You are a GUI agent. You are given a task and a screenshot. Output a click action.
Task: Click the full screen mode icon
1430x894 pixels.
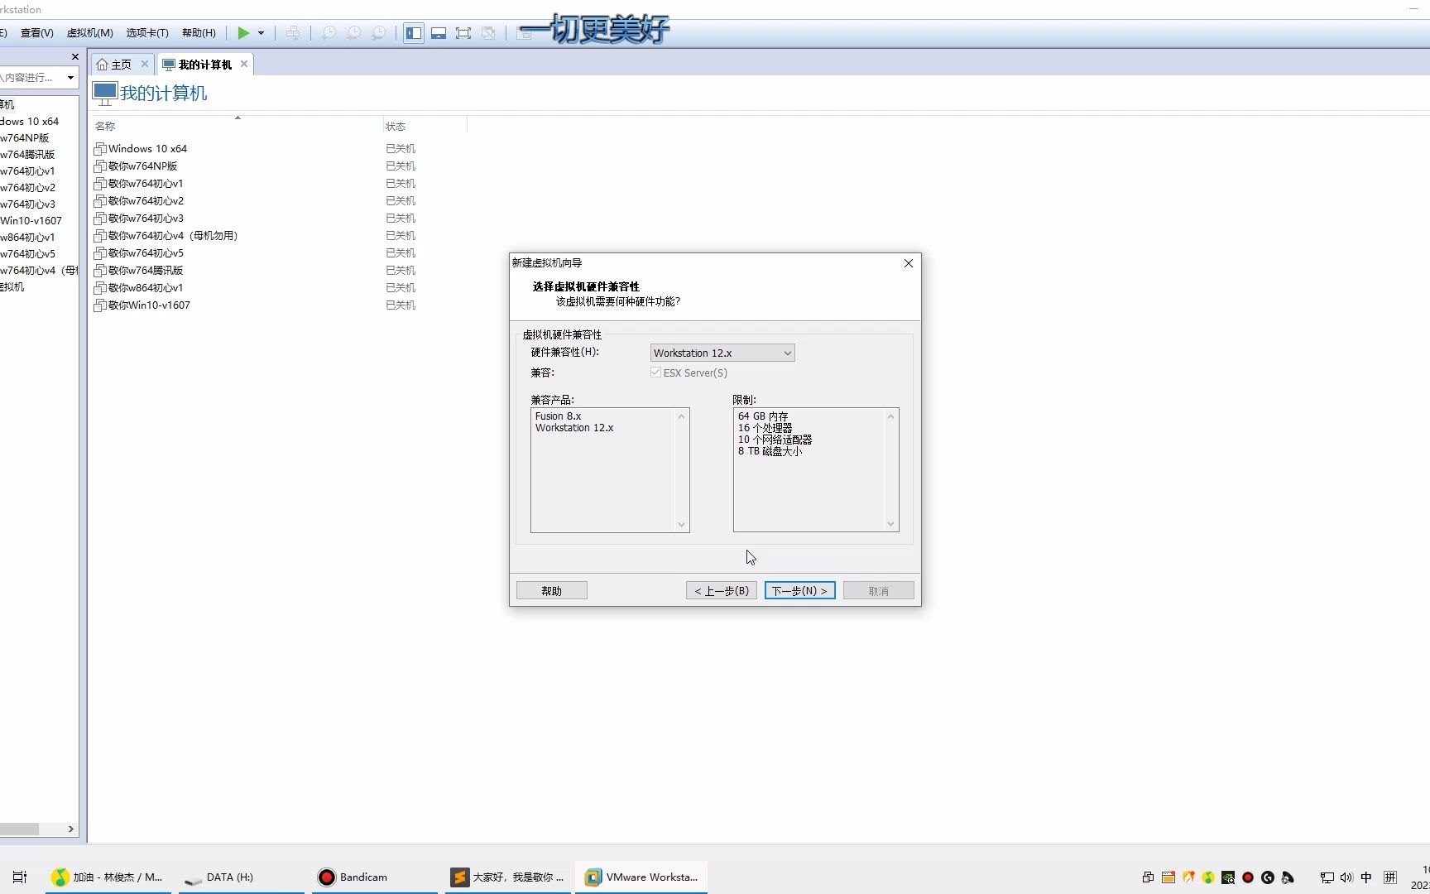click(463, 33)
